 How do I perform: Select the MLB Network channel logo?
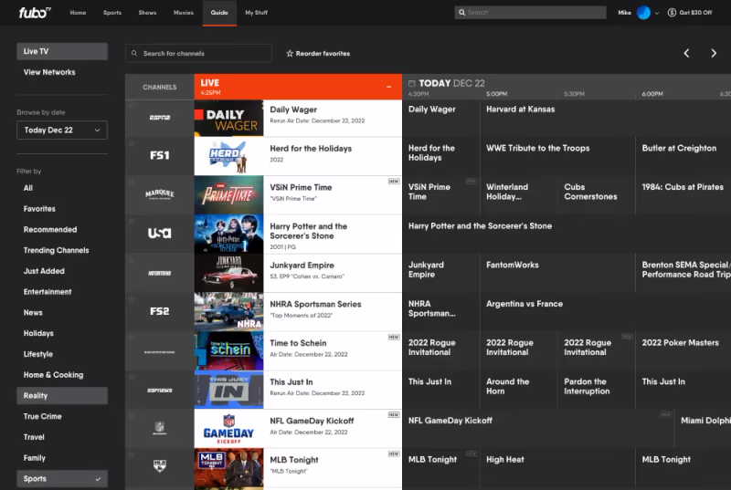tap(159, 465)
